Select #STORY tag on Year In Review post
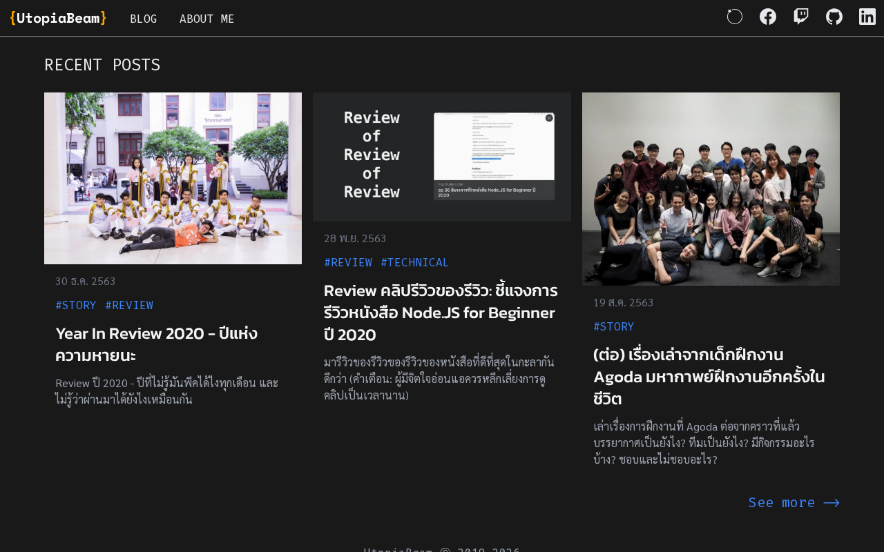884x552 pixels. coord(76,305)
